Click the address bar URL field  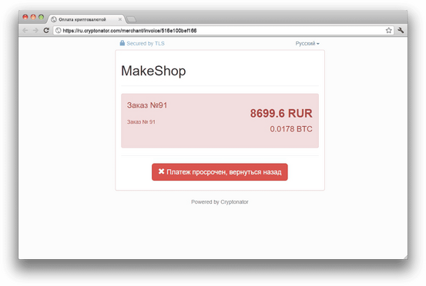pyautogui.click(x=223, y=30)
